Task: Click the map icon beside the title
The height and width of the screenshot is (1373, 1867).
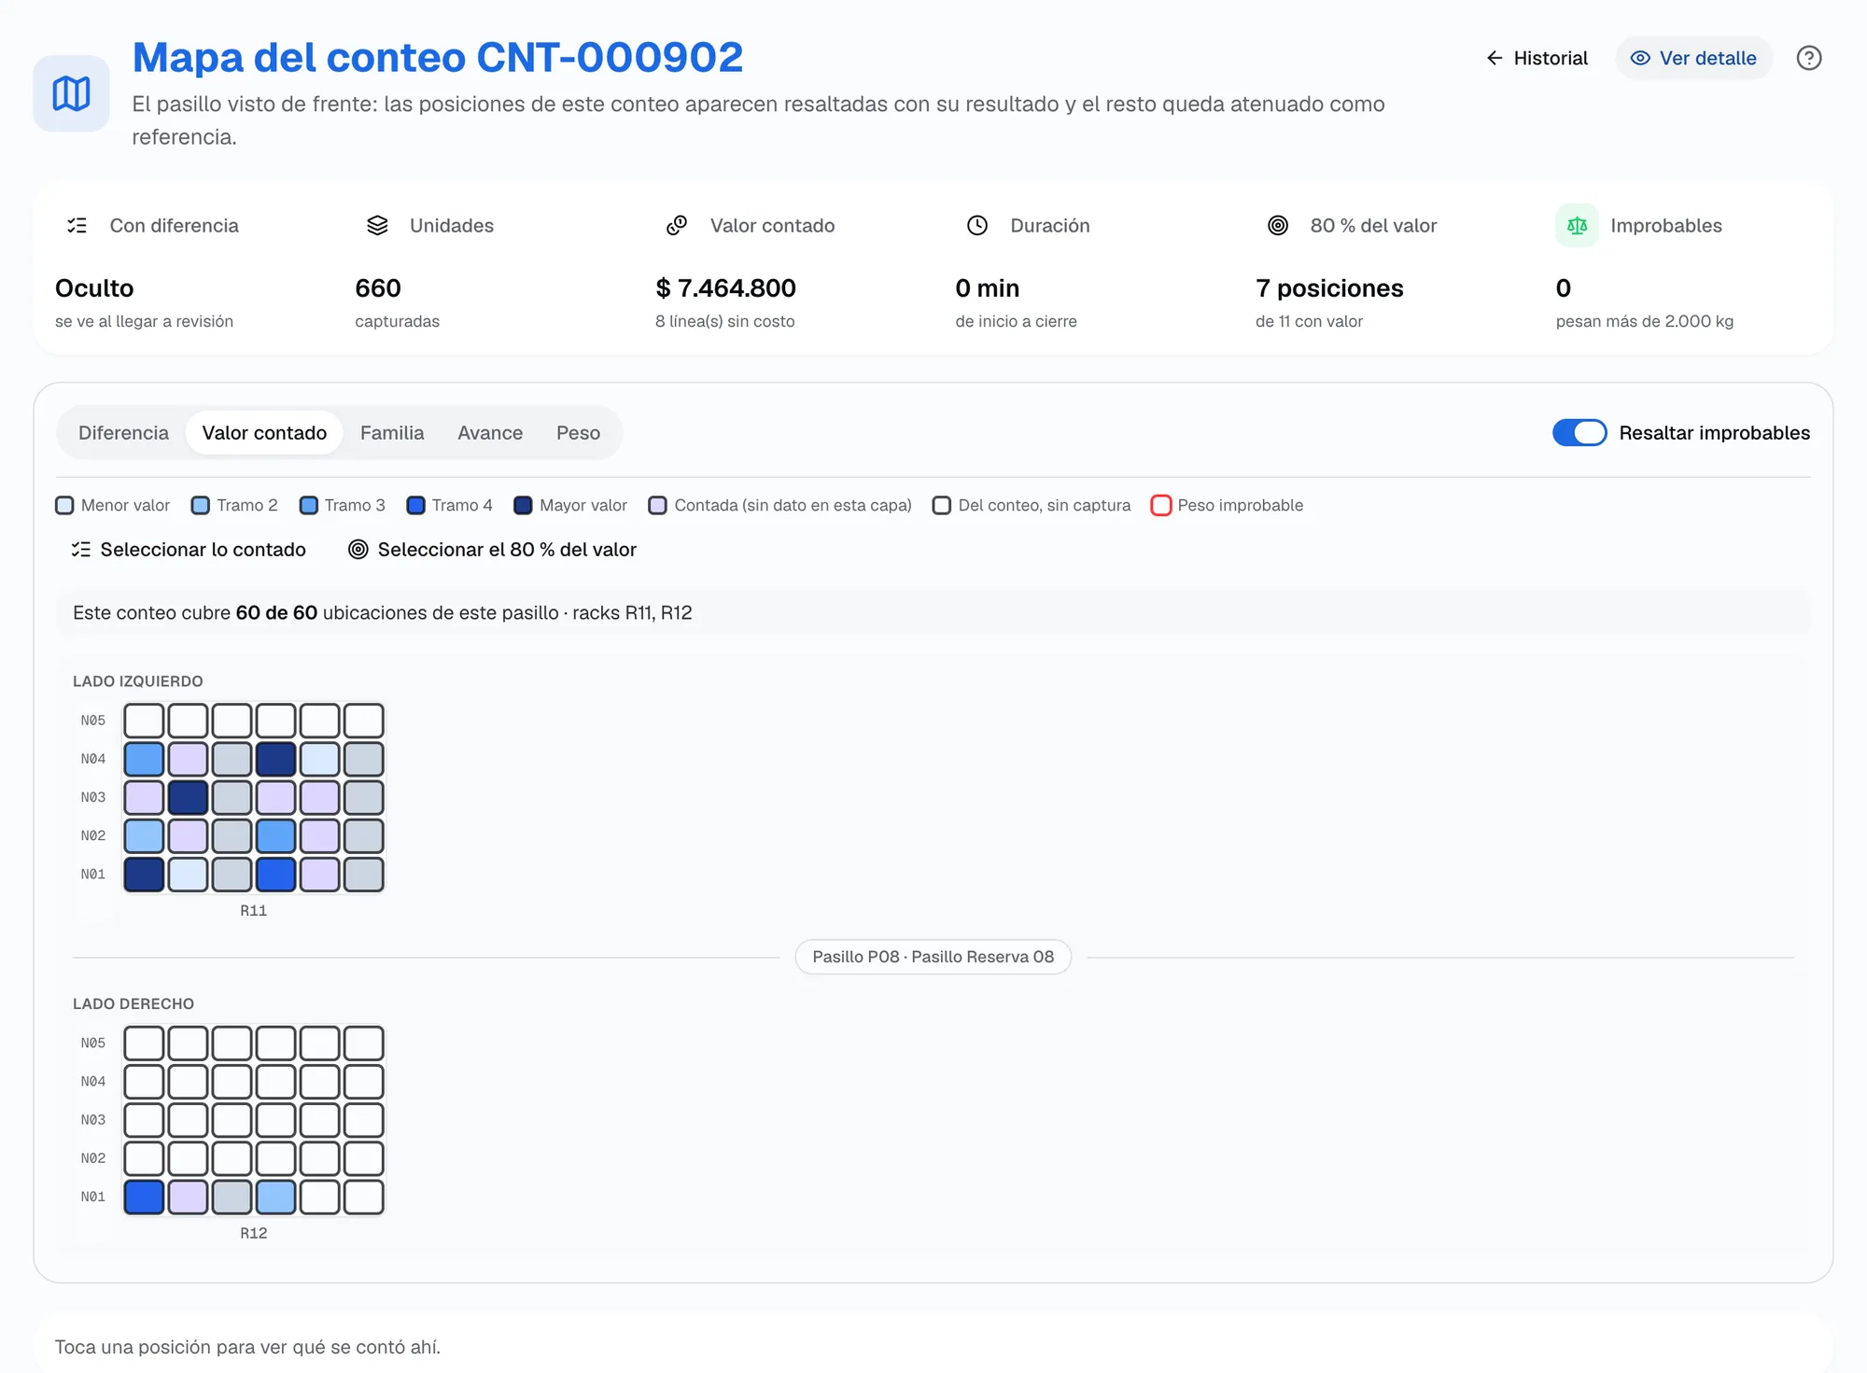Action: click(71, 93)
